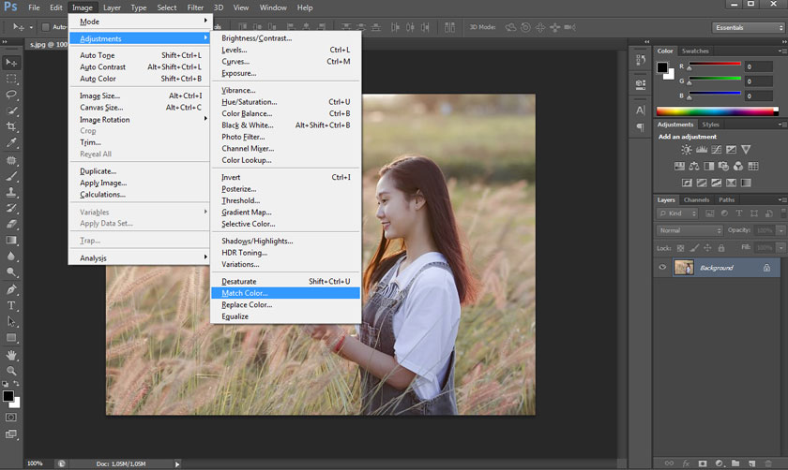788x470 pixels.
Task: Select the Horizontal Type tool
Action: click(12, 306)
